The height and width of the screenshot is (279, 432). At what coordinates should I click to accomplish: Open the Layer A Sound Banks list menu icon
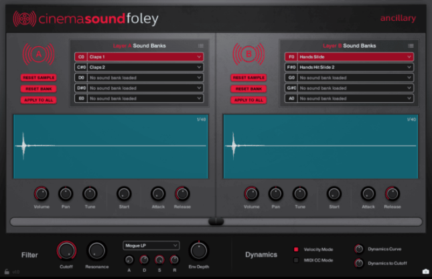201,45
